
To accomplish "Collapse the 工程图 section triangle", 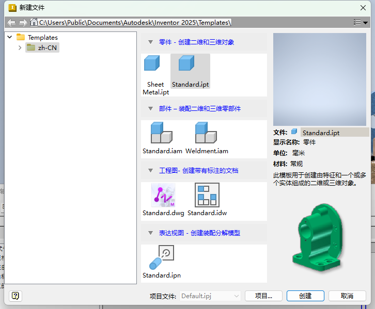I will pos(150,171).
